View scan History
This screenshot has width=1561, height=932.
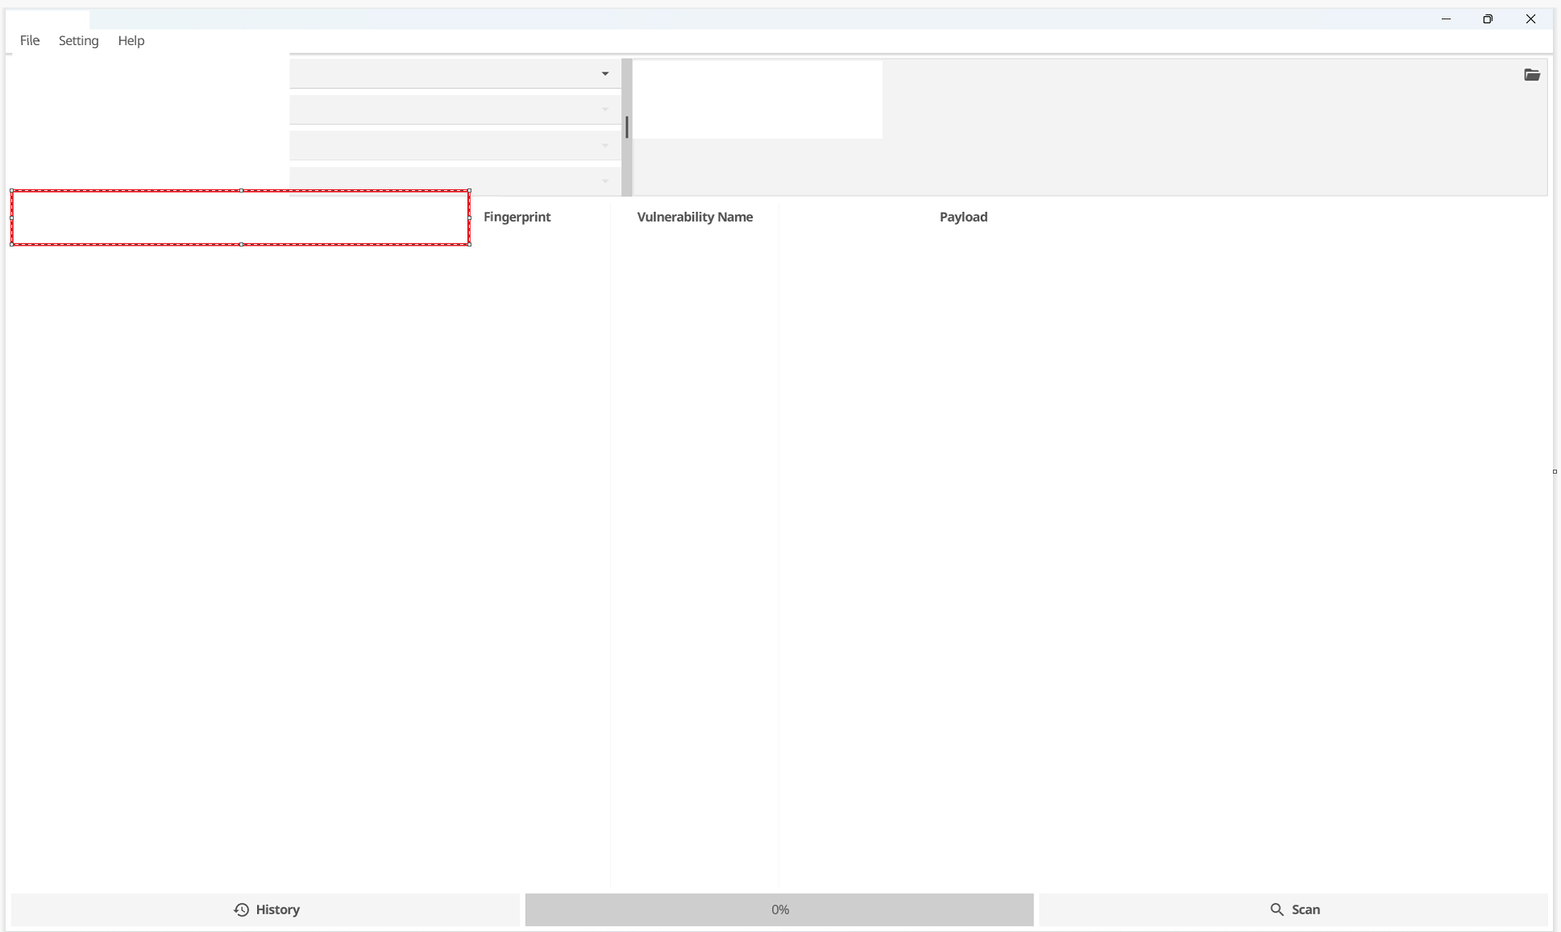267,909
